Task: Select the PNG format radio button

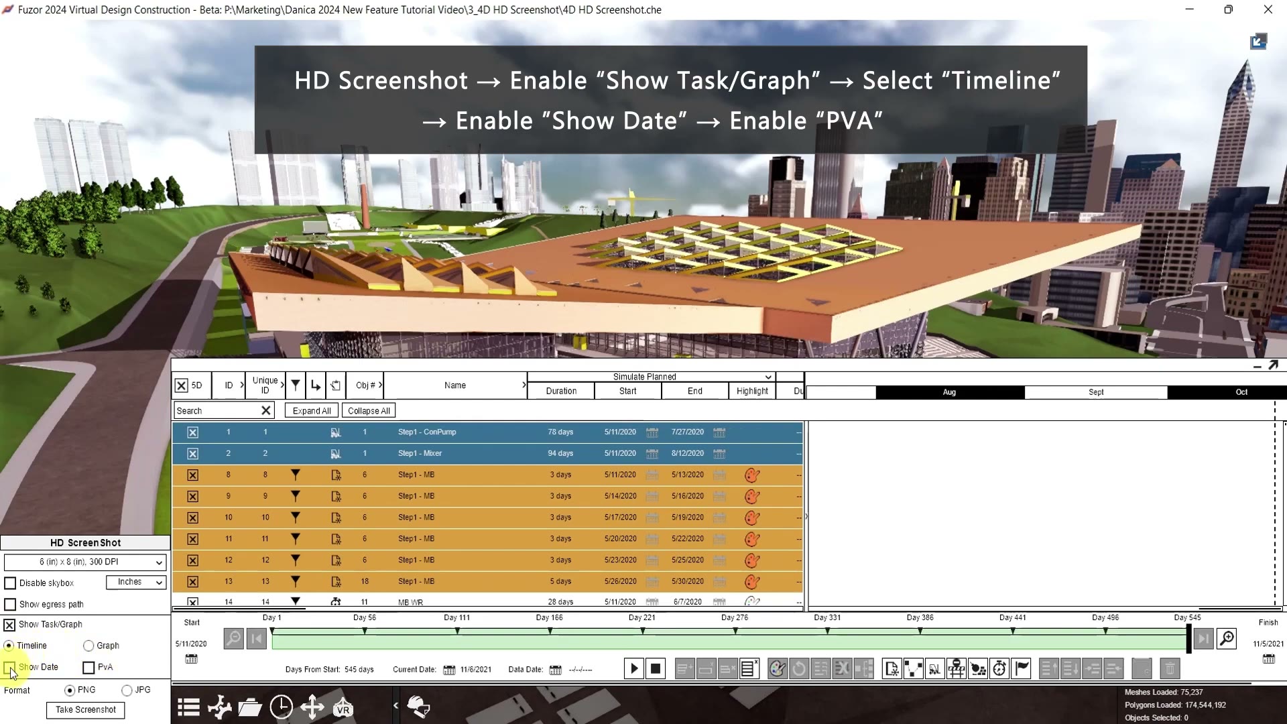Action: (x=70, y=690)
